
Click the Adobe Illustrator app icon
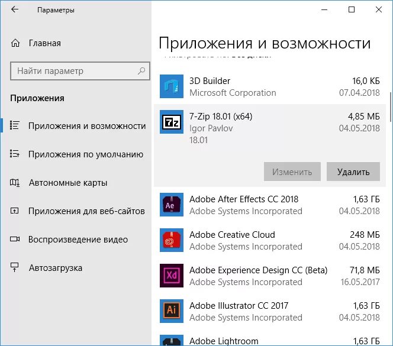(172, 311)
